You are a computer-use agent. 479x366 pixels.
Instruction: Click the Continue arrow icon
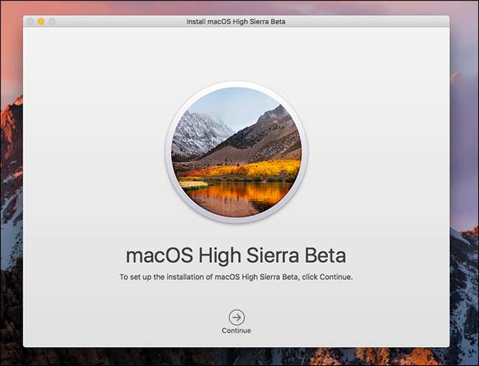tap(237, 317)
